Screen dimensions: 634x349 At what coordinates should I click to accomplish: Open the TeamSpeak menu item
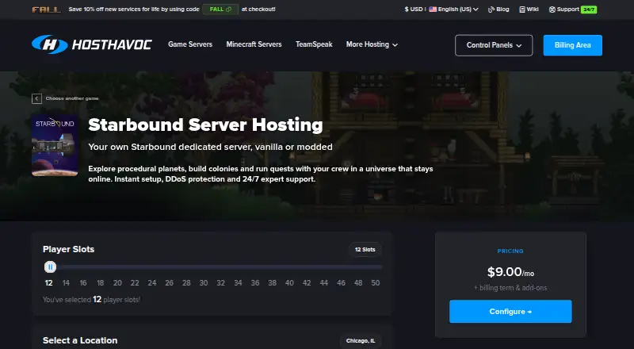[314, 44]
